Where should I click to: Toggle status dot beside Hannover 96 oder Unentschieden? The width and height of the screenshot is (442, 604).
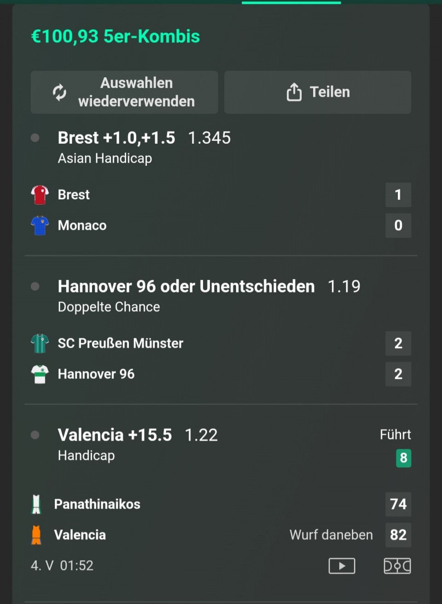(35, 287)
